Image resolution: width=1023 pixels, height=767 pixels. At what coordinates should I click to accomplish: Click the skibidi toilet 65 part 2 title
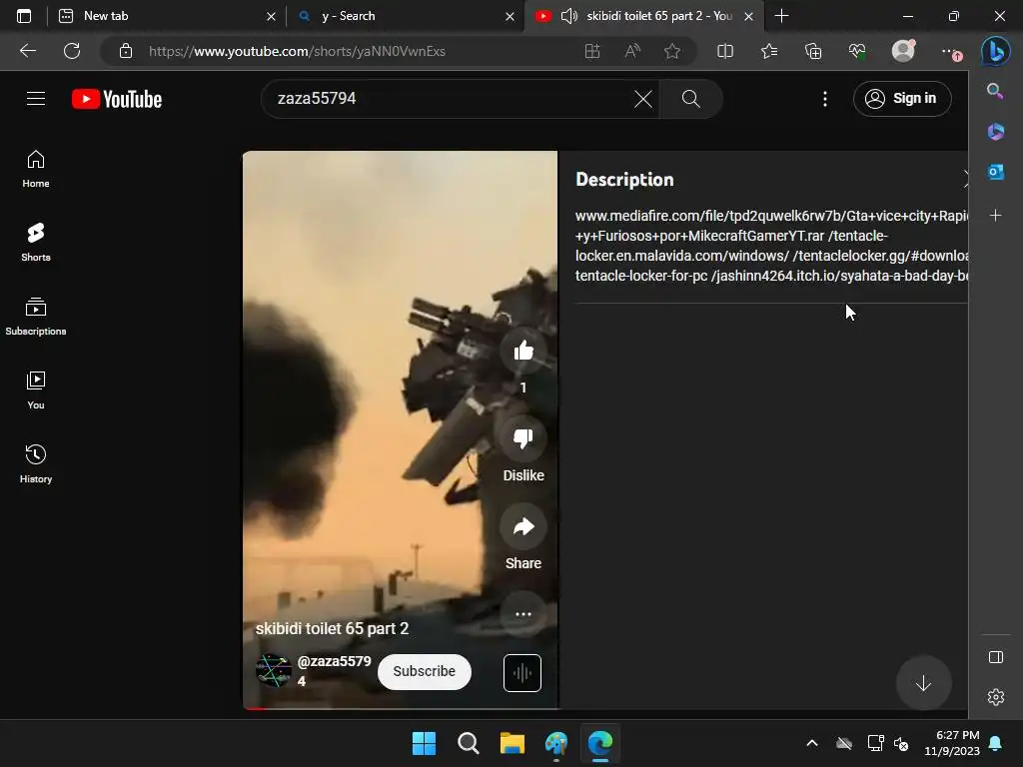tap(332, 629)
